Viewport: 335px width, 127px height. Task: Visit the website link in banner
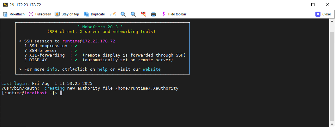tap(152, 69)
